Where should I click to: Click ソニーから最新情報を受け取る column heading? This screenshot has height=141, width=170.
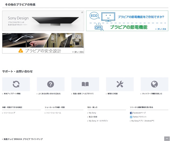[x=142, y=107]
